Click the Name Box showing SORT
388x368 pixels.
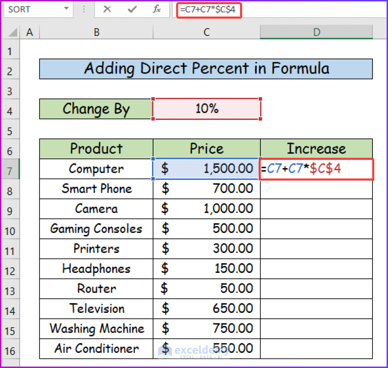pyautogui.click(x=38, y=10)
